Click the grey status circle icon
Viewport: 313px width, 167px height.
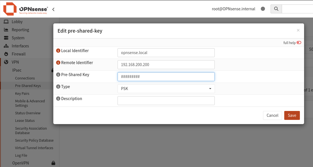(x=263, y=9)
